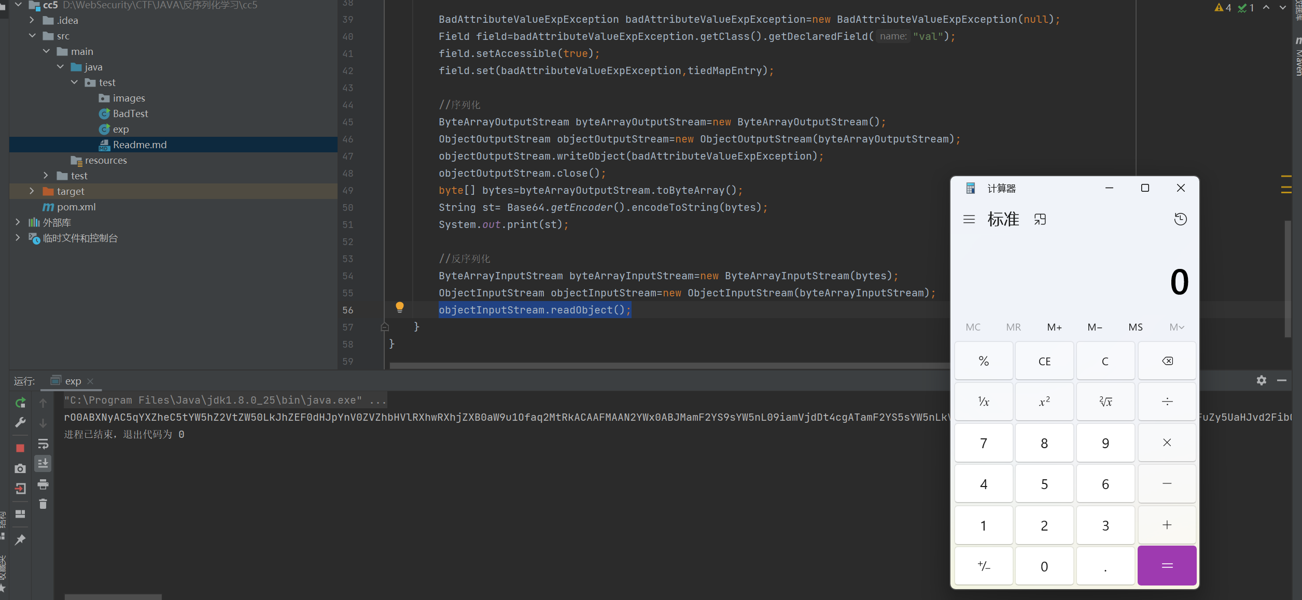Open calculator history clock icon

pos(1180,219)
